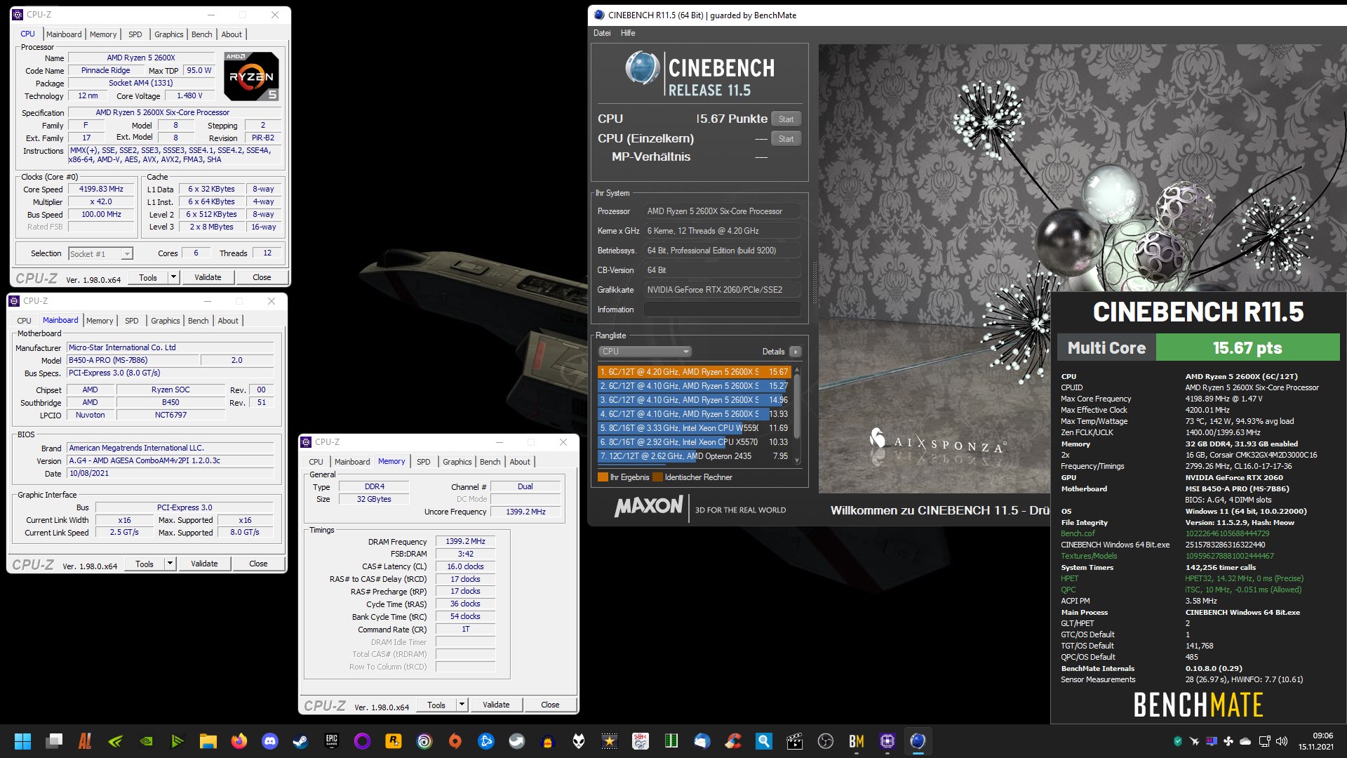The image size is (1347, 758).
Task: Open the Windows Start menu
Action: click(23, 741)
